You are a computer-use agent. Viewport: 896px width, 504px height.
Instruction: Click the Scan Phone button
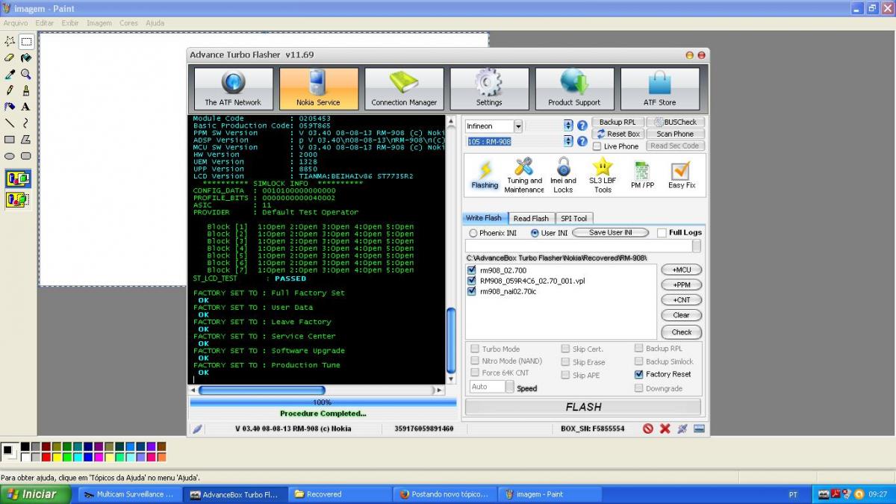click(x=675, y=134)
